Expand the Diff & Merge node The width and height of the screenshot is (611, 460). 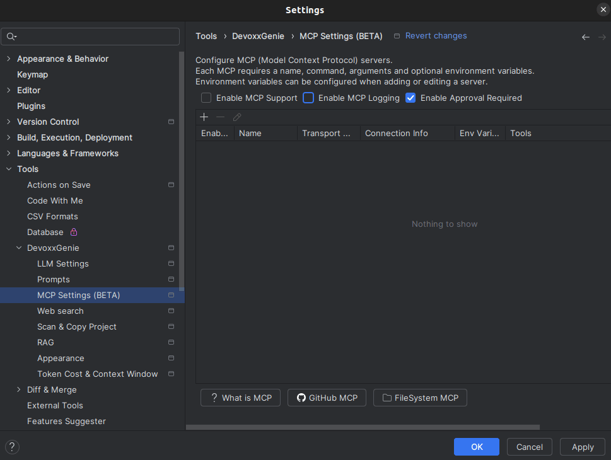[x=18, y=389]
